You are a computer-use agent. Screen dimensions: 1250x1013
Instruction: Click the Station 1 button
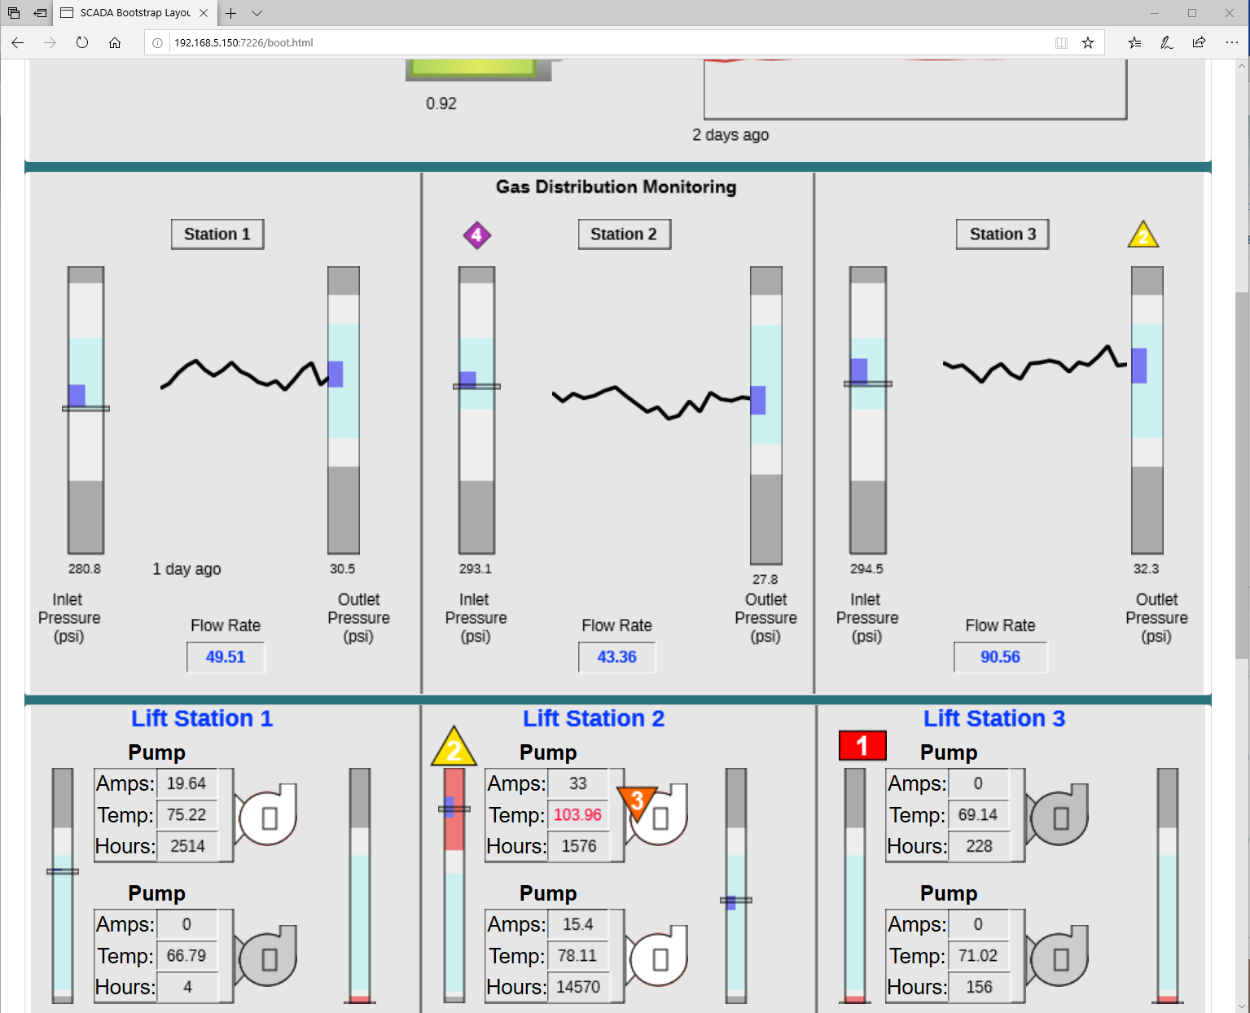click(217, 235)
